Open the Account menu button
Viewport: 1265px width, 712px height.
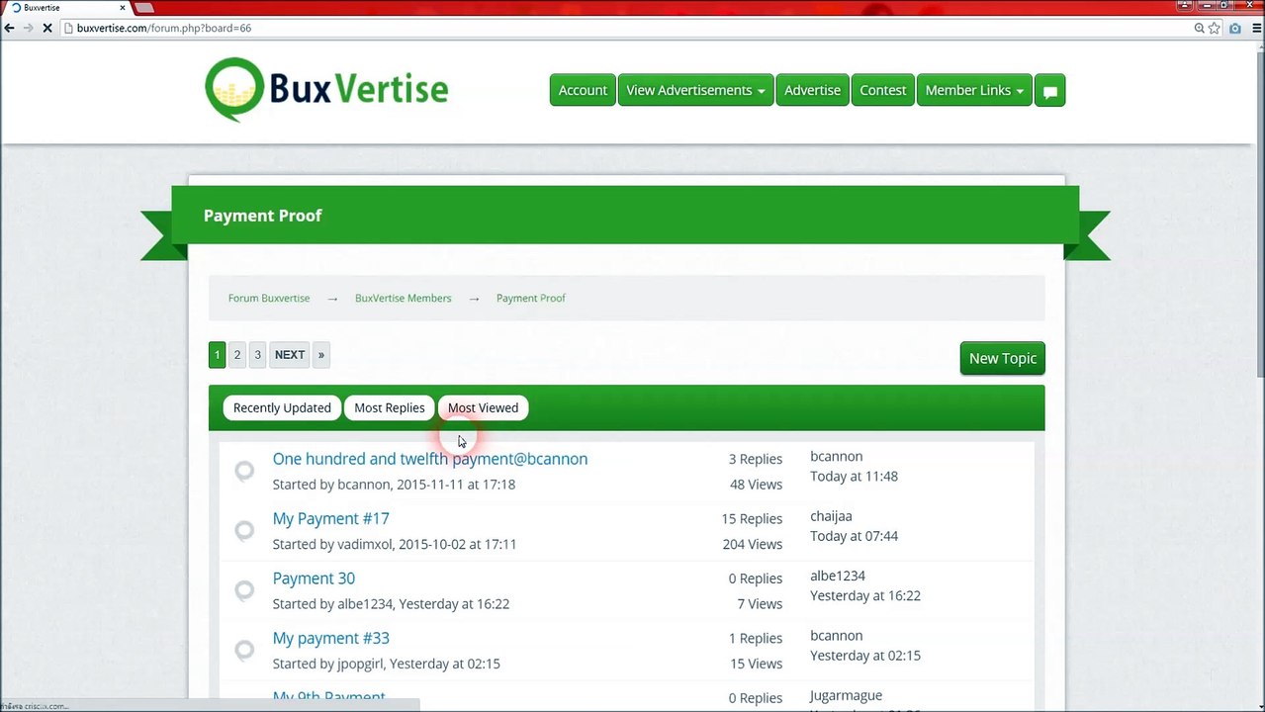pos(583,90)
